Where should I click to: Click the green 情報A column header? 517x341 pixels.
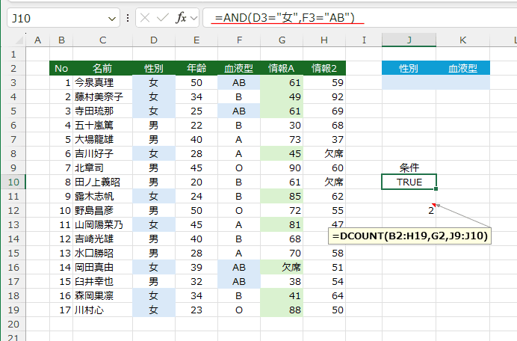point(282,68)
